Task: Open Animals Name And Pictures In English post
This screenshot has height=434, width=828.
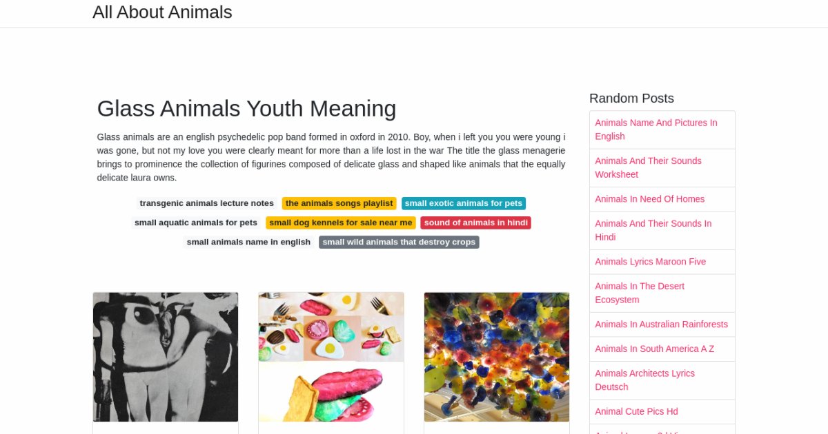Action: click(655, 130)
